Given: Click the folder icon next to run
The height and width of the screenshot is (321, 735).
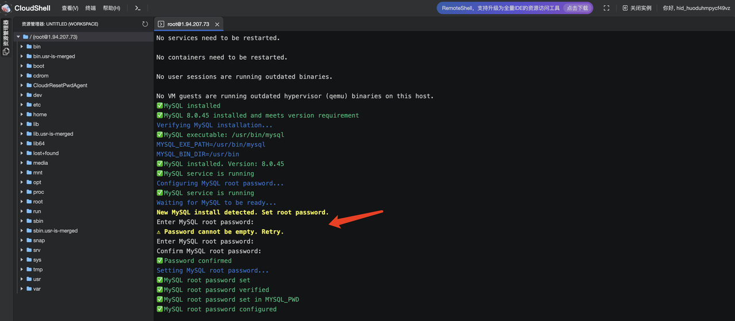Looking at the screenshot, I should pos(29,211).
